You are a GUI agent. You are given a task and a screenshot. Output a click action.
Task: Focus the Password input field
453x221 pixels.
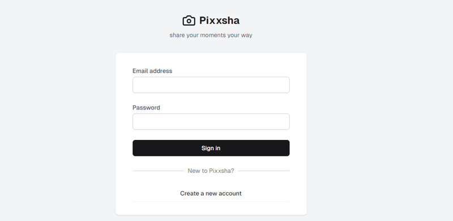click(211, 121)
